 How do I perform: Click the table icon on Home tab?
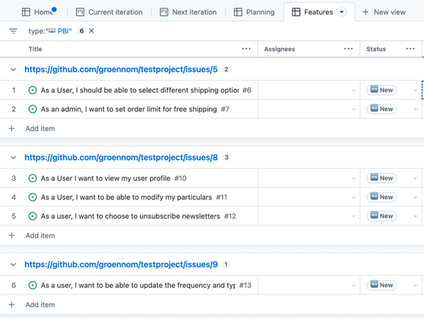point(26,12)
